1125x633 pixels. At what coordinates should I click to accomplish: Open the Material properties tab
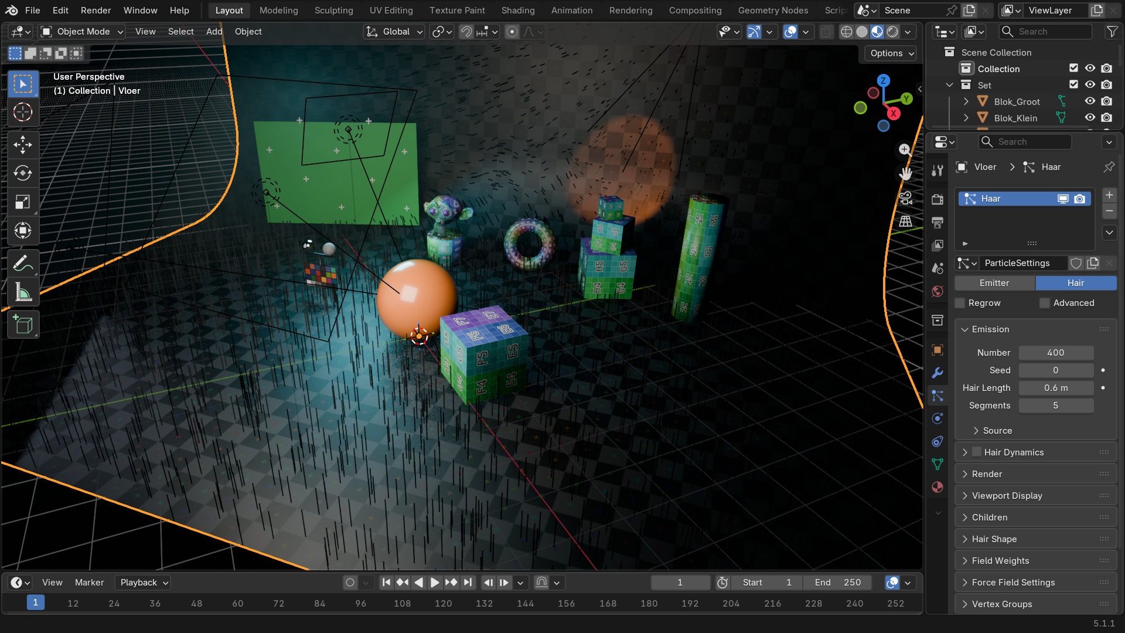pyautogui.click(x=937, y=487)
